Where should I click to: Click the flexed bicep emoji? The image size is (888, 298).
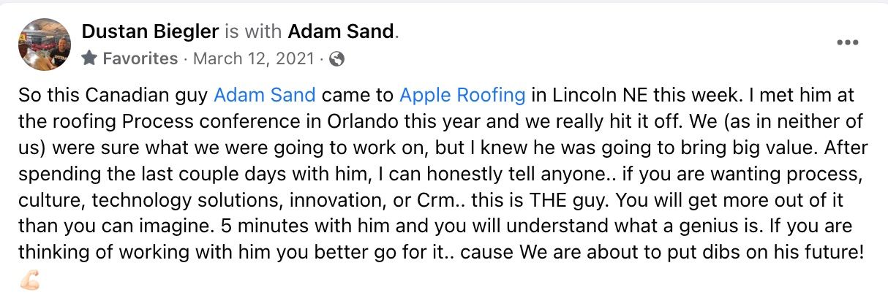[29, 280]
